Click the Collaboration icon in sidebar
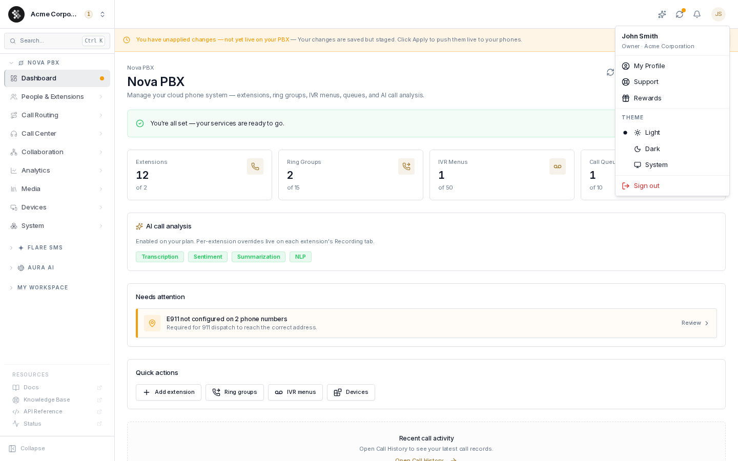 pos(14,152)
